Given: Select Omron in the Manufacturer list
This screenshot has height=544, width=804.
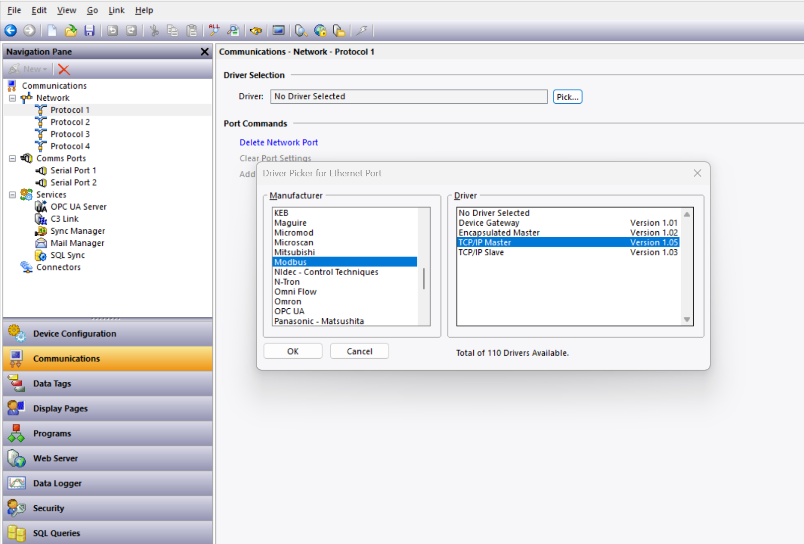Looking at the screenshot, I should (287, 302).
